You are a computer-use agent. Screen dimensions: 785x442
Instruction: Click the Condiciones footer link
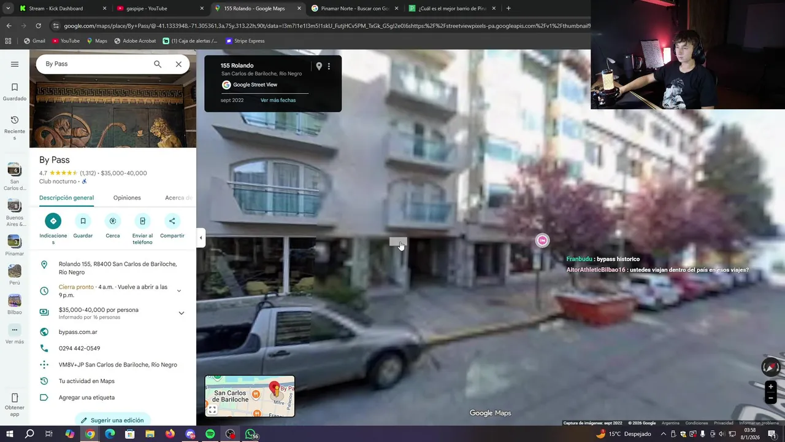(697, 423)
